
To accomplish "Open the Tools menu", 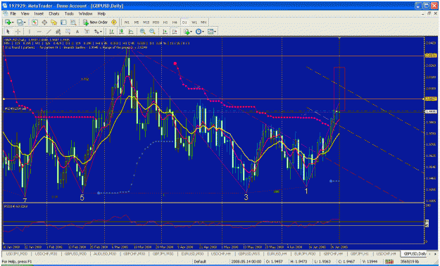I will pos(69,13).
